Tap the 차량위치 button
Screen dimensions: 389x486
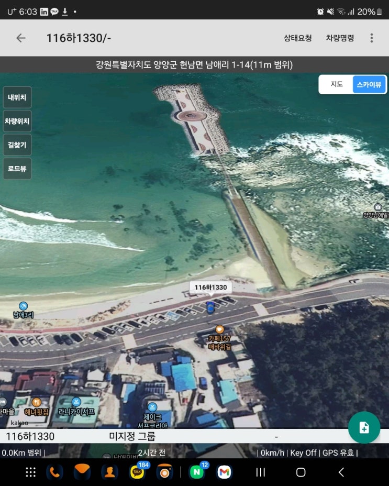tap(17, 121)
